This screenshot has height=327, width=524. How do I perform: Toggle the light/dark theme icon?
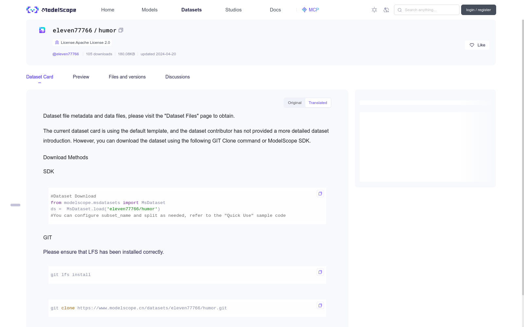point(374,10)
